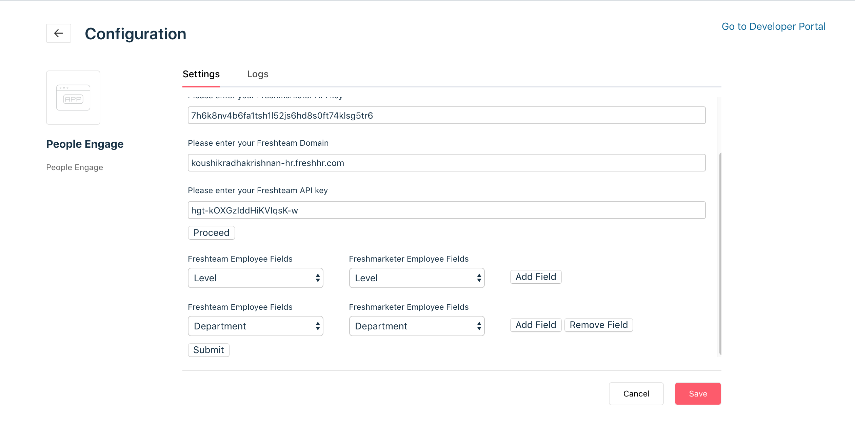This screenshot has height=427, width=855.
Task: Focus the Freshteam Domain input field
Action: [x=446, y=163]
